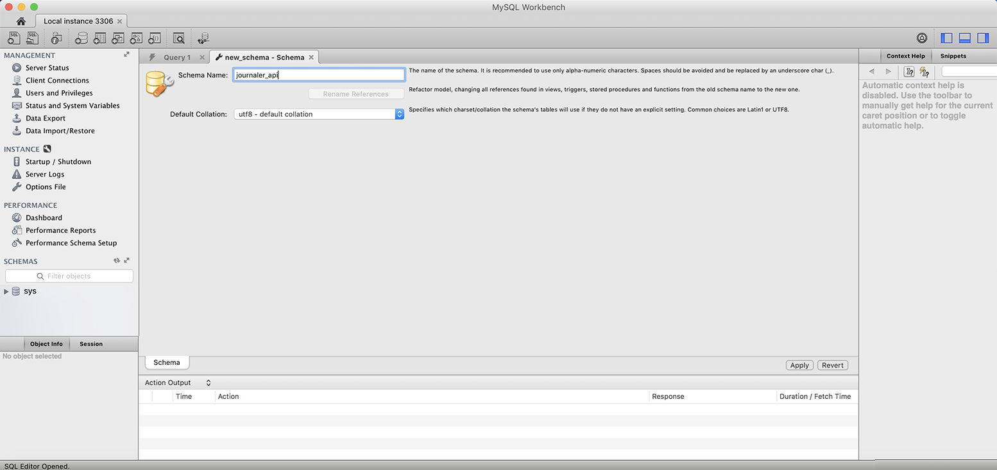
Task: Toggle the bottom output panel
Action: coord(965,38)
